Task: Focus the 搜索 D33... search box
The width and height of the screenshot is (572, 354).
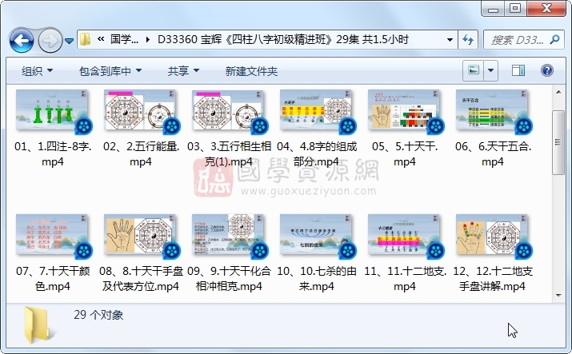Action: coord(518,40)
